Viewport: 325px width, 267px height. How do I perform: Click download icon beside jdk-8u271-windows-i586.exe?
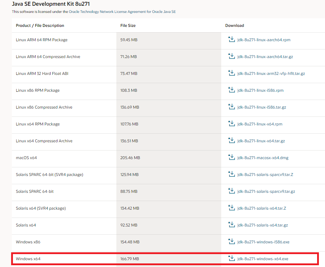pos(231,241)
